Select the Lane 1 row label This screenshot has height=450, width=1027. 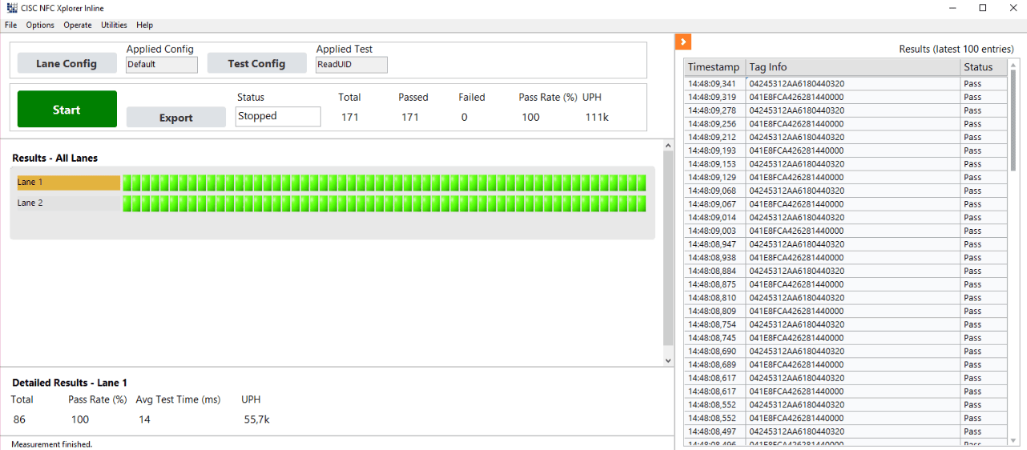pyautogui.click(x=68, y=183)
